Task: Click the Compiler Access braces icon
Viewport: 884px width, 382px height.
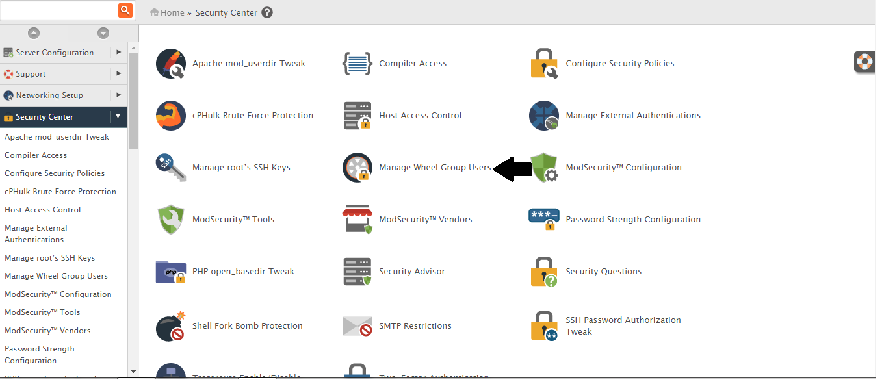Action: (x=357, y=64)
